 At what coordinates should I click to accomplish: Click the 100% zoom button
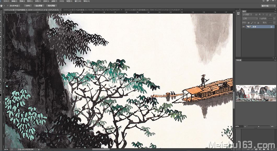click(x=28, y=6)
